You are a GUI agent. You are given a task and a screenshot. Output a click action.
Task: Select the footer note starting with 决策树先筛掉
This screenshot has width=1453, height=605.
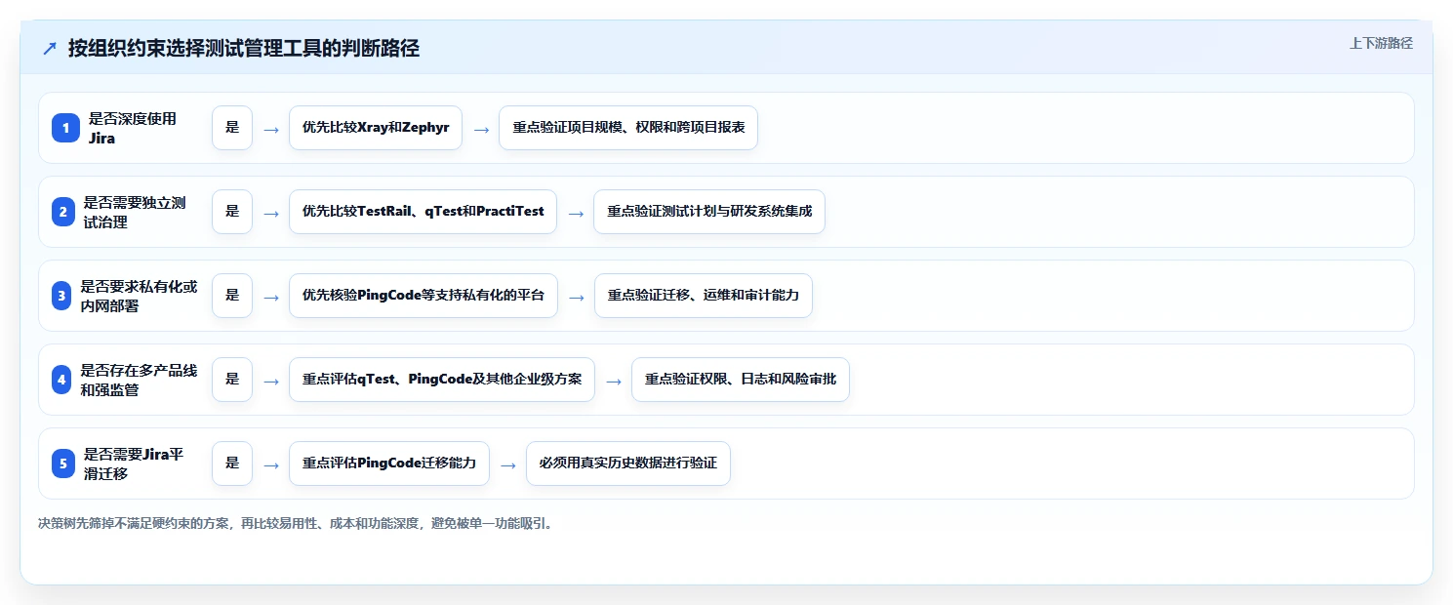[x=297, y=523]
